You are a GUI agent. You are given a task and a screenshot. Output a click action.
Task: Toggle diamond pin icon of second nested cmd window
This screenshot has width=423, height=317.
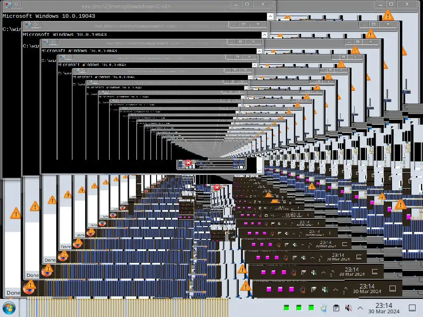pyautogui.click(x=36, y=25)
